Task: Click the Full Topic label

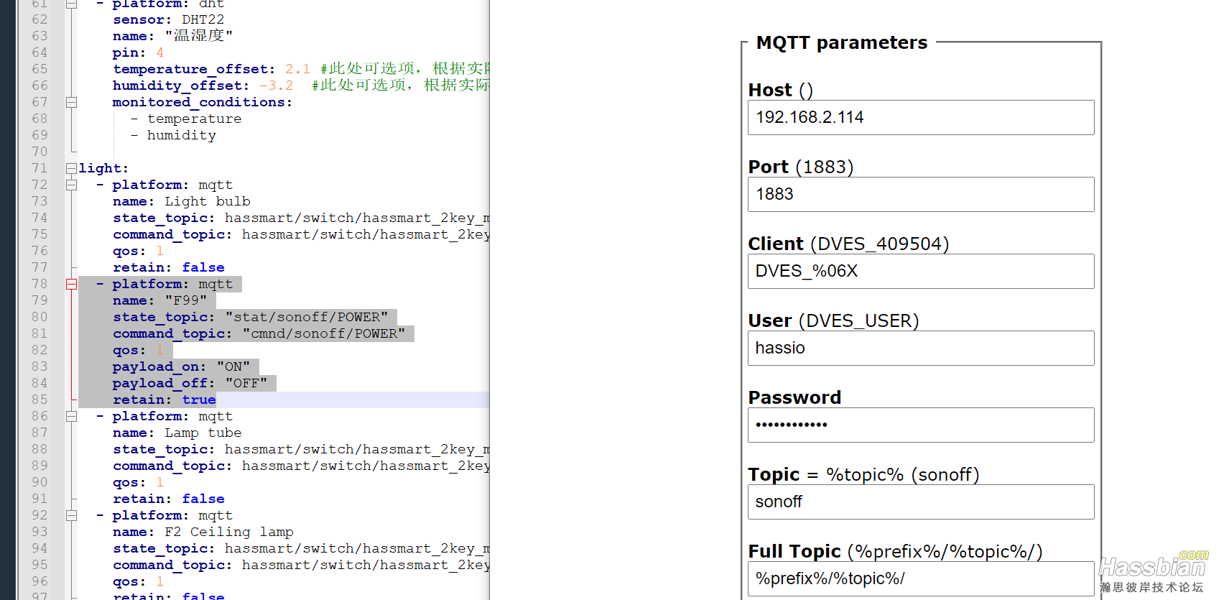Action: (794, 551)
